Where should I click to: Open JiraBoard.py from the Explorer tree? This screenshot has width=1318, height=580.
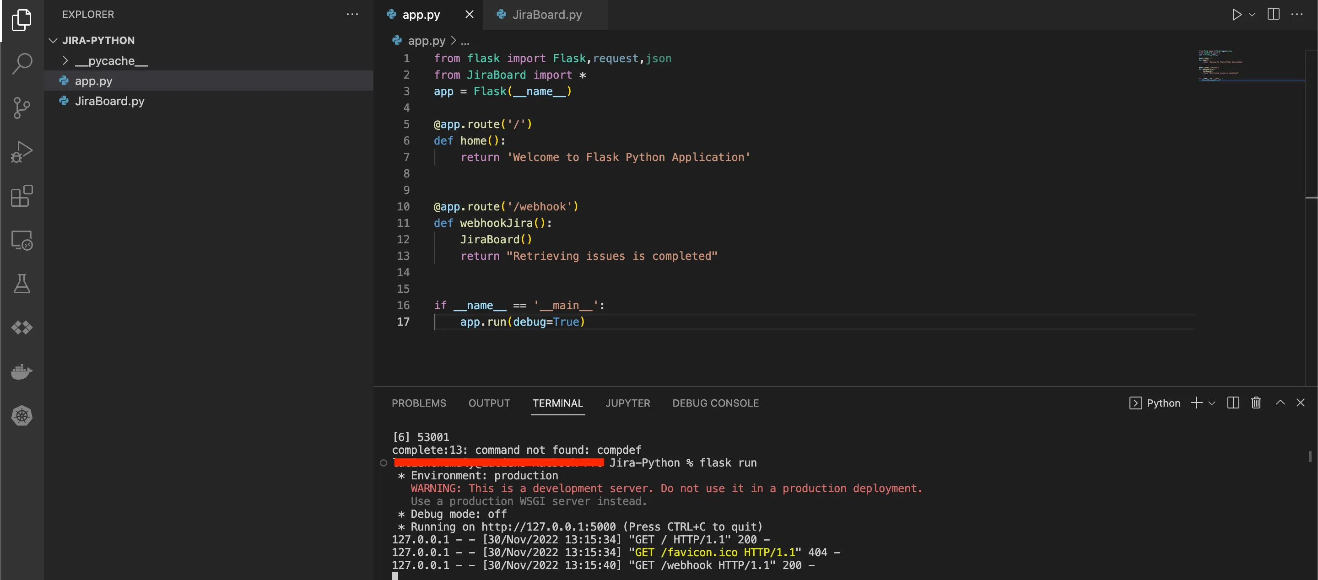(x=209, y=101)
